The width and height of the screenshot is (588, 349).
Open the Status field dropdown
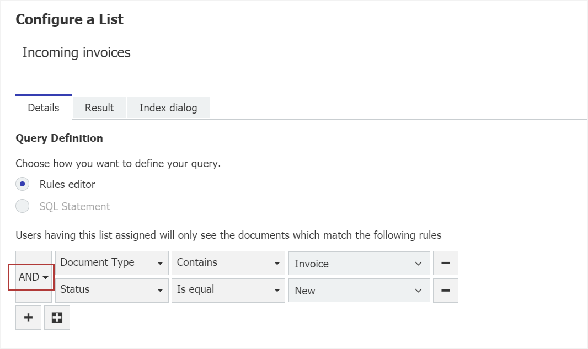pos(111,290)
